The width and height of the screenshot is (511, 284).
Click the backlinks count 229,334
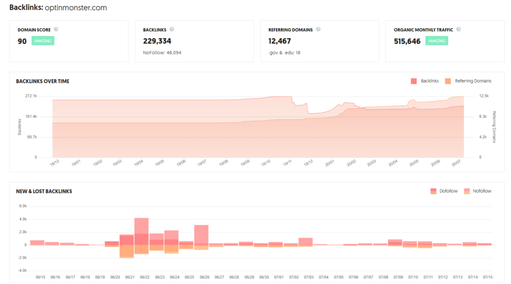[157, 41]
